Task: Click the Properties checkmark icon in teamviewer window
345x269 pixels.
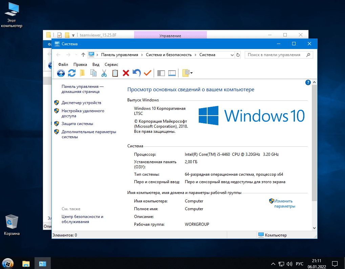Action: [59, 35]
